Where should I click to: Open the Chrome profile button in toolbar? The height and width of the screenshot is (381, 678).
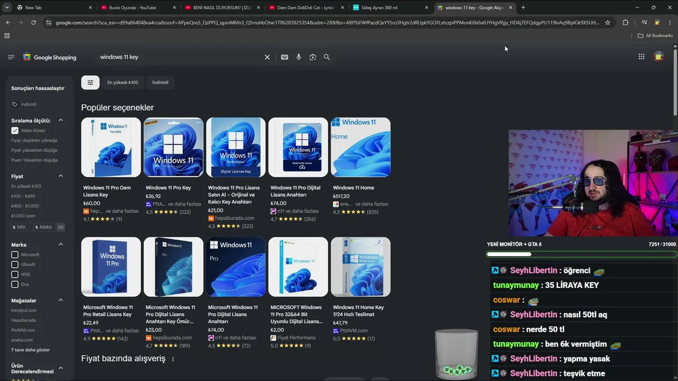657,22
